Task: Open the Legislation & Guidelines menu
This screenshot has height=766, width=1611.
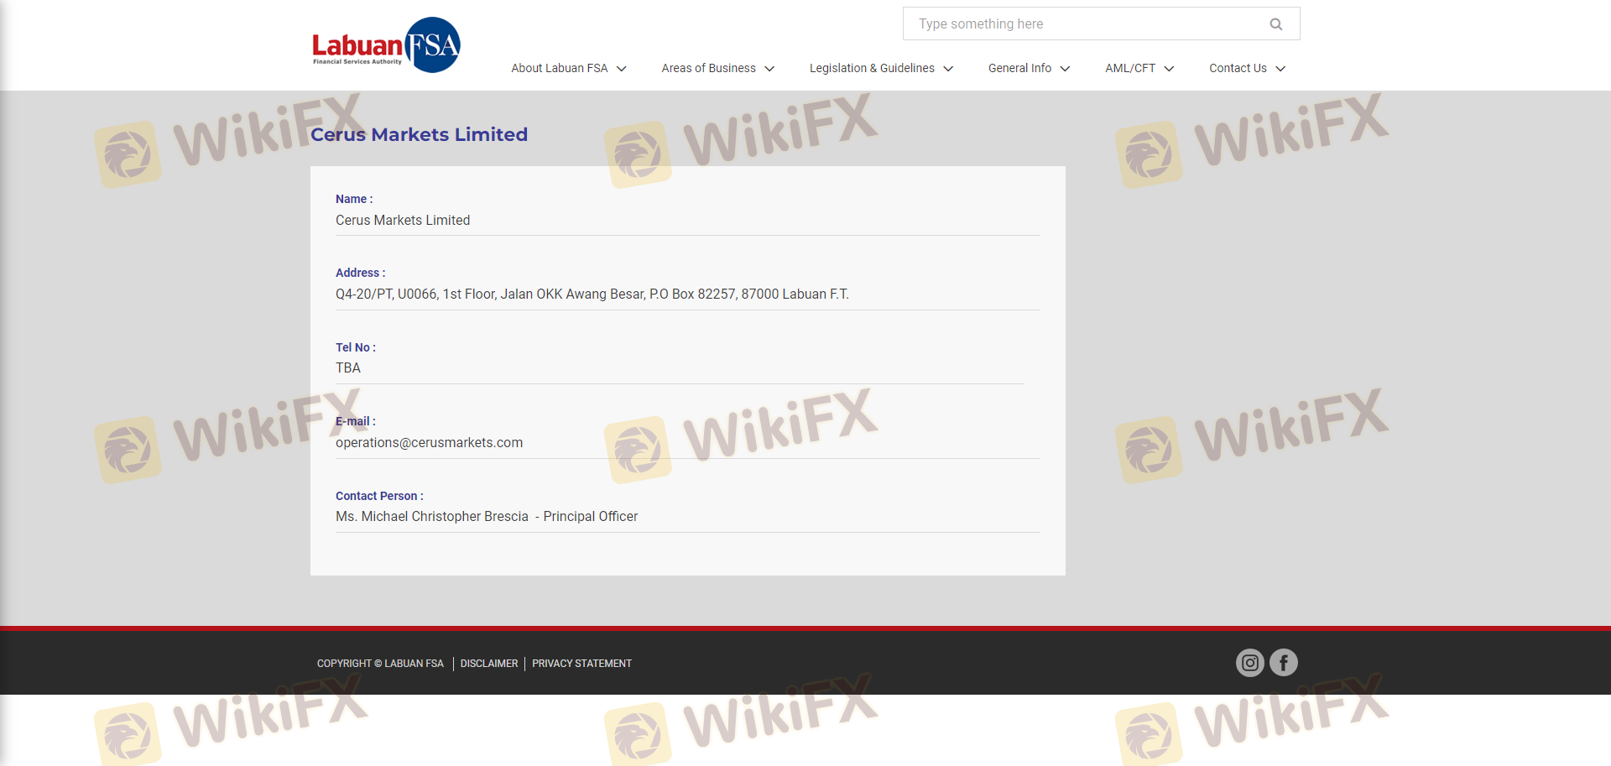Action: pyautogui.click(x=872, y=68)
